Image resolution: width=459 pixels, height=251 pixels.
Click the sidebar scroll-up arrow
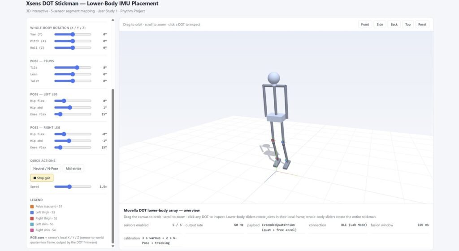pos(113,20)
